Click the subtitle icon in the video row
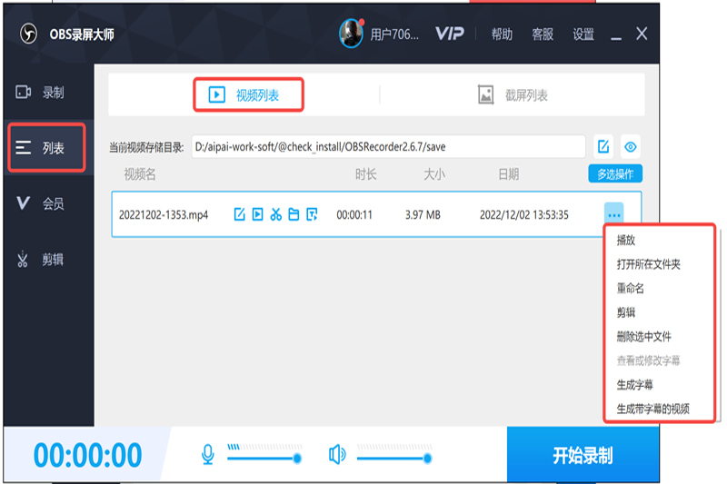The height and width of the screenshot is (484, 727). coord(312,215)
